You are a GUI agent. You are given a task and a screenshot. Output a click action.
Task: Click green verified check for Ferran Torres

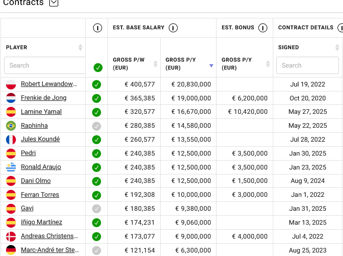pos(97,195)
